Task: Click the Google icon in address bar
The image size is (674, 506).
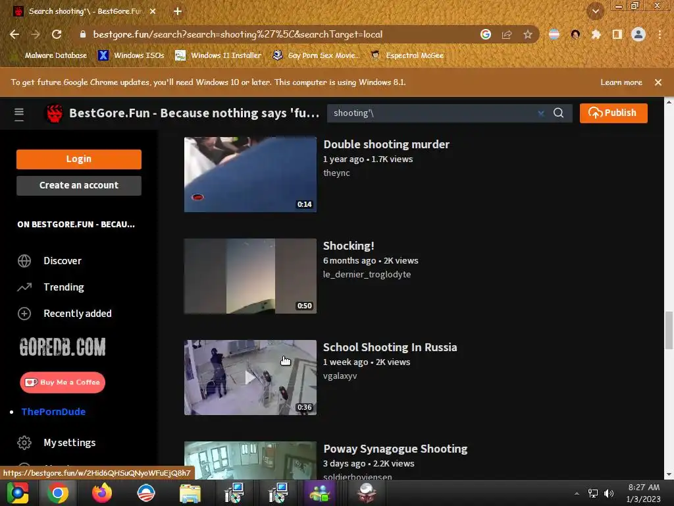Action: click(486, 34)
